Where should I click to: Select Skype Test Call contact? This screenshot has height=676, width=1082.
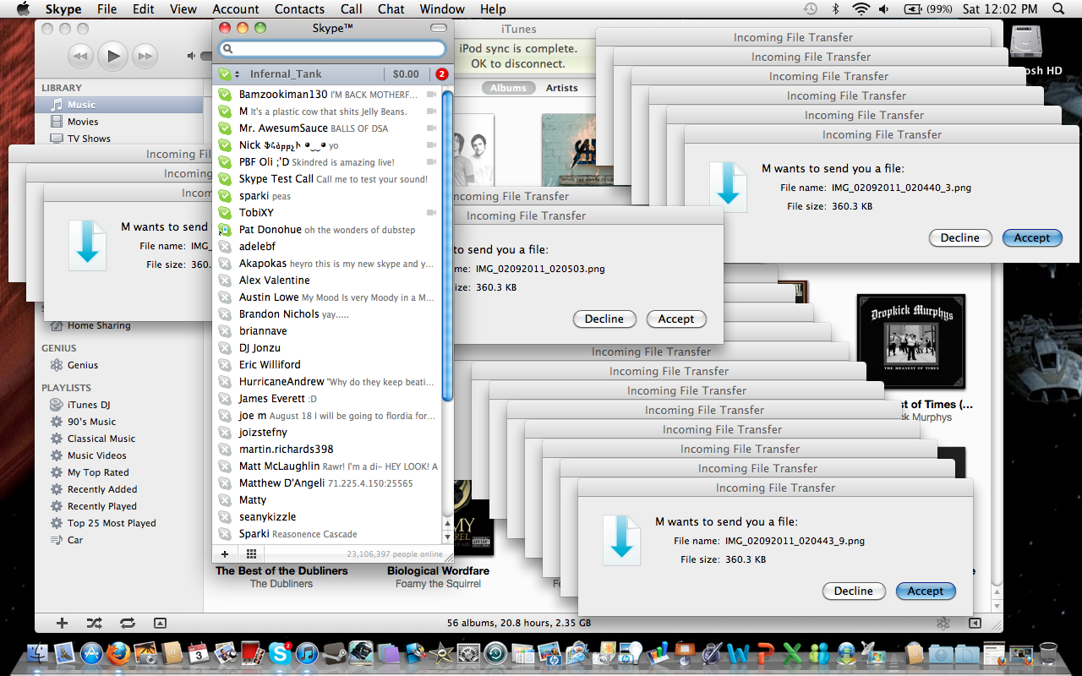coord(327,179)
